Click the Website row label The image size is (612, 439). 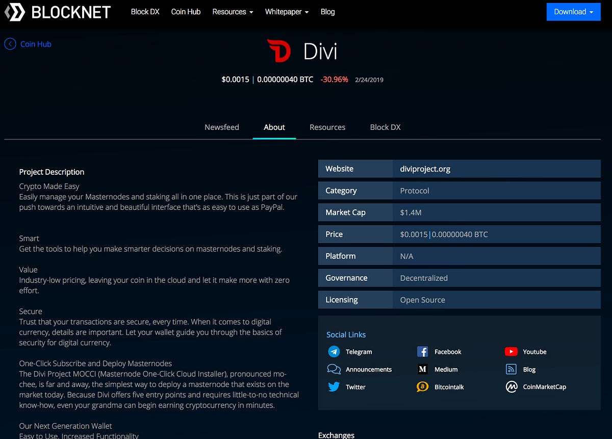pyautogui.click(x=339, y=169)
